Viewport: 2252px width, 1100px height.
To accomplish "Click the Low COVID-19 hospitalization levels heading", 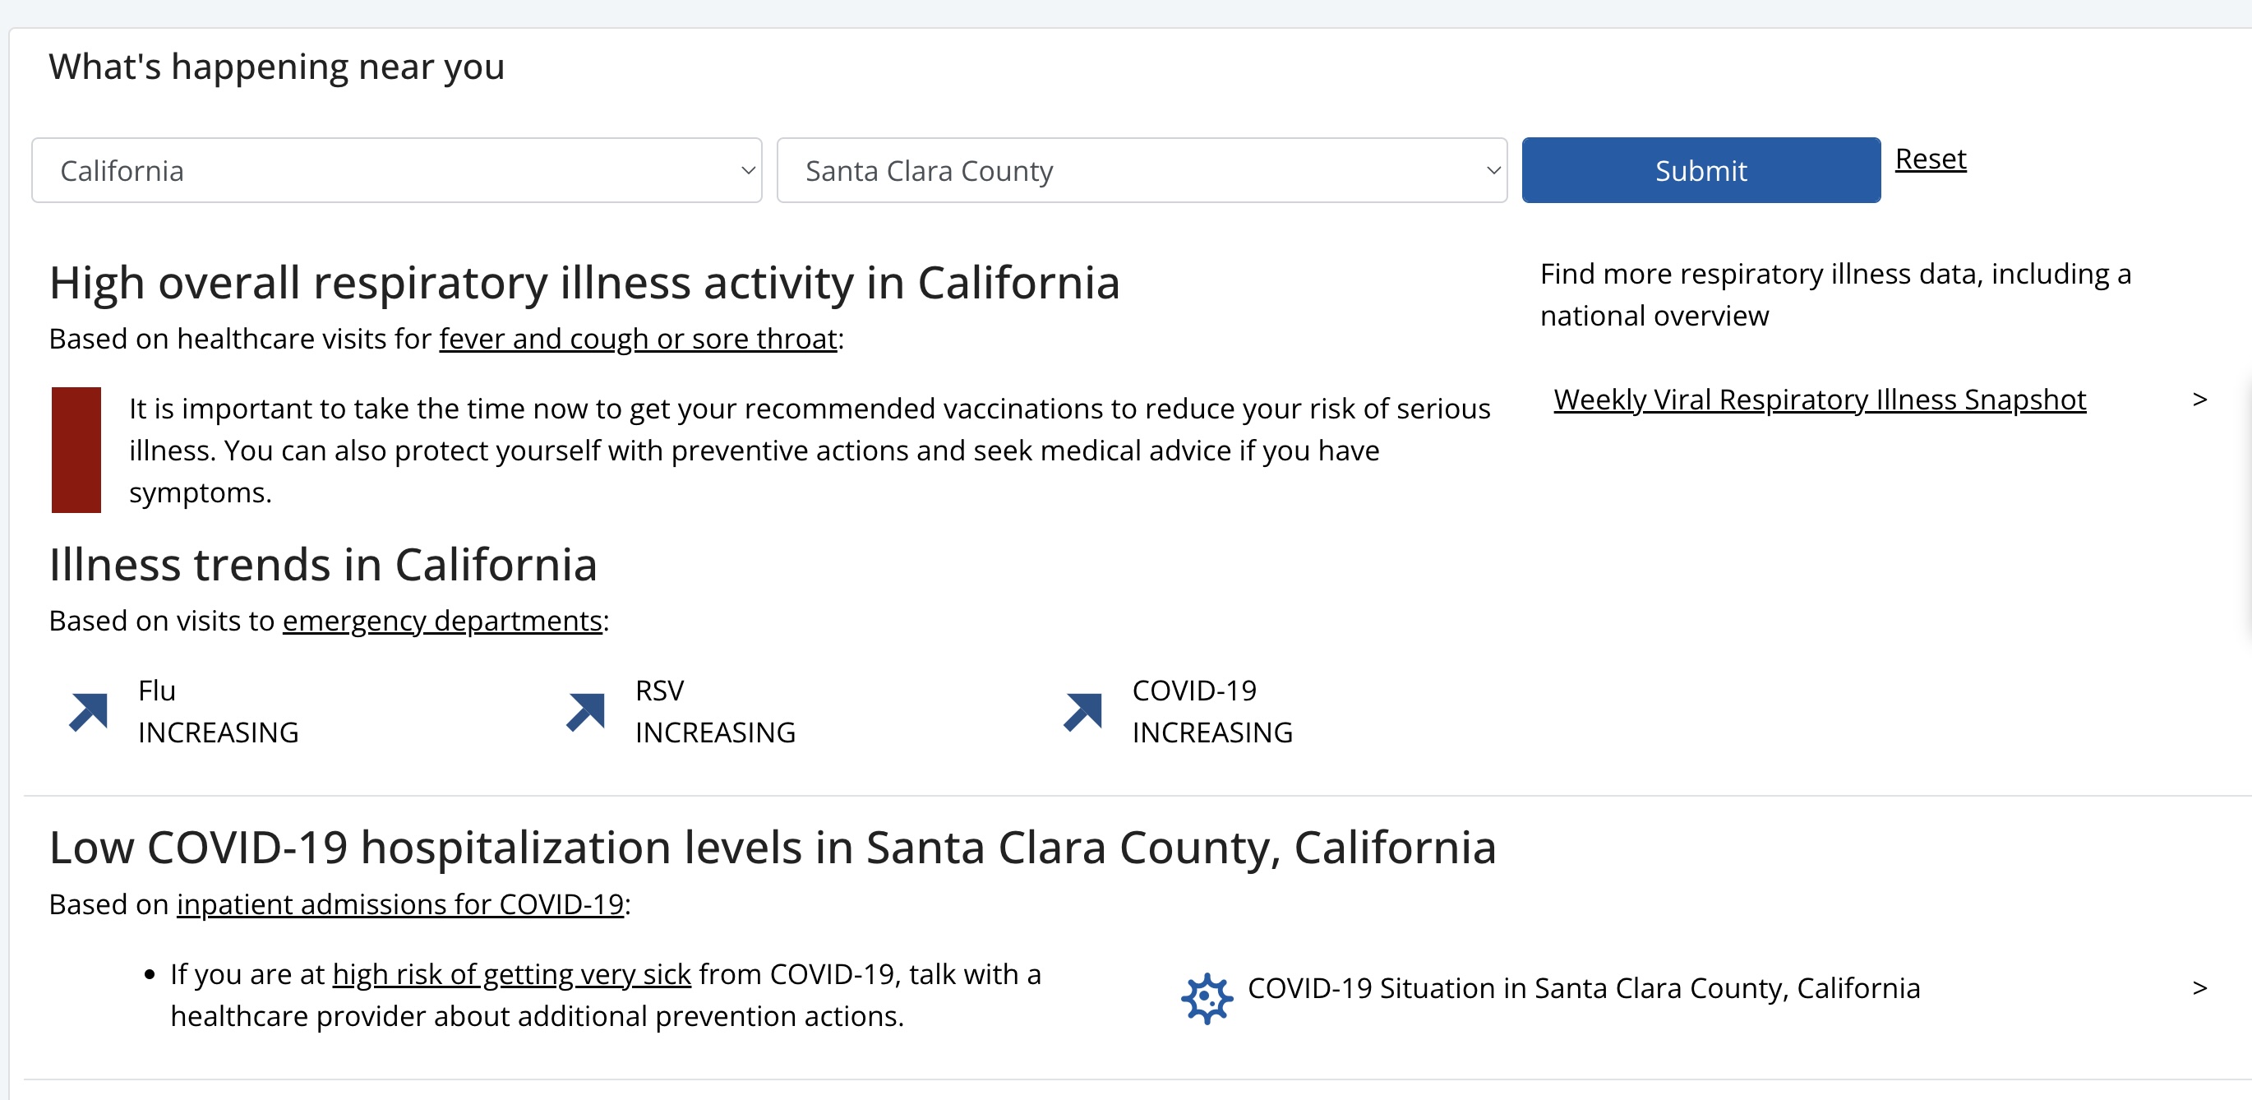I will pos(772,848).
